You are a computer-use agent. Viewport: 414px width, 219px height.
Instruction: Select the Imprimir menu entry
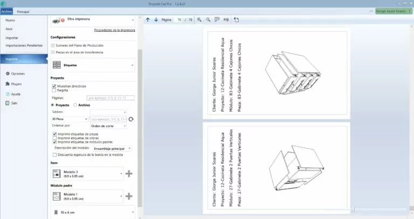point(24,59)
